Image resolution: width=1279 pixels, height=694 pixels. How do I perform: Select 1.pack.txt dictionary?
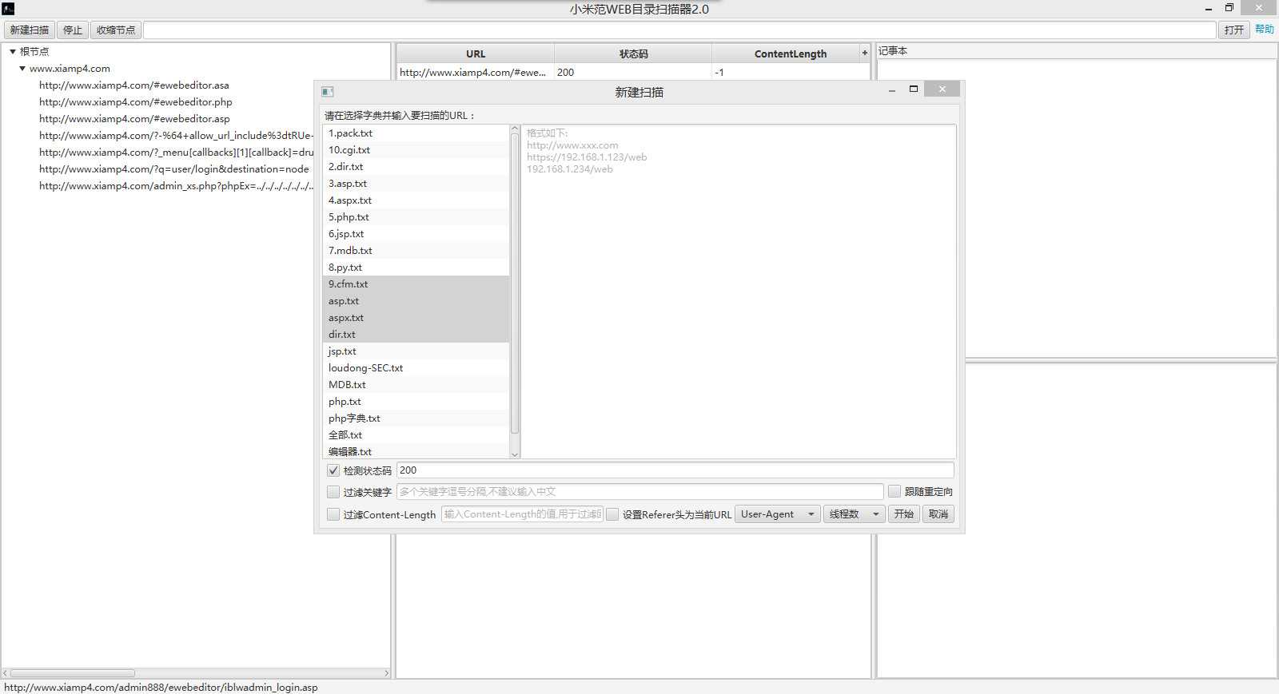pos(416,133)
